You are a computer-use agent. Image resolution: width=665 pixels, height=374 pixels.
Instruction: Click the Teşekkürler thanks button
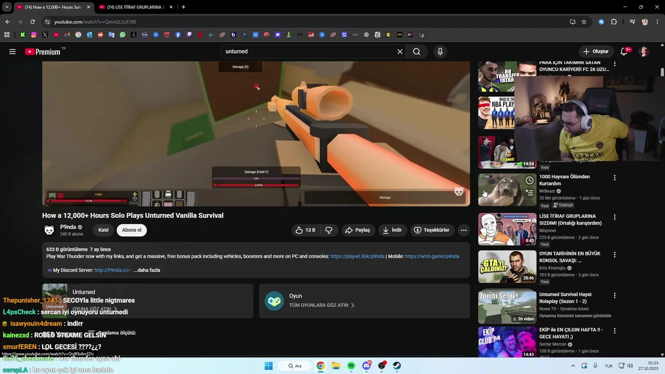(432, 230)
